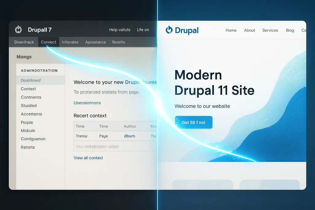The width and height of the screenshot is (315, 210).
Task: Go to the Apoeatance tab
Action: point(95,42)
